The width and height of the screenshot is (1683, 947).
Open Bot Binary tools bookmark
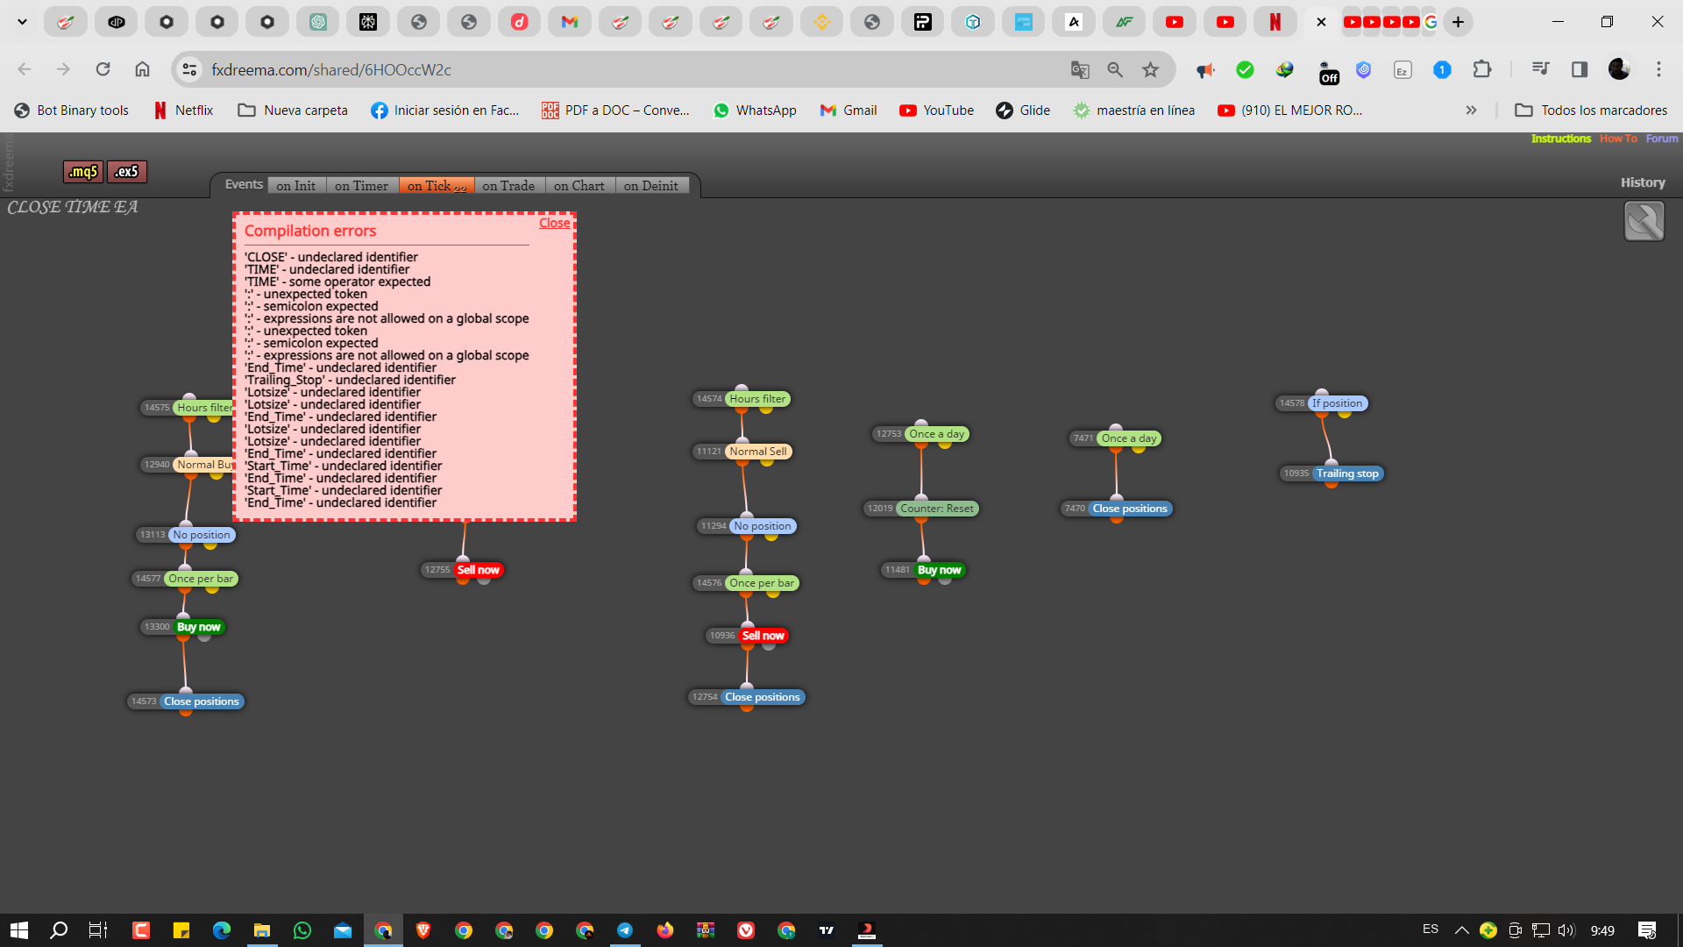click(x=72, y=110)
